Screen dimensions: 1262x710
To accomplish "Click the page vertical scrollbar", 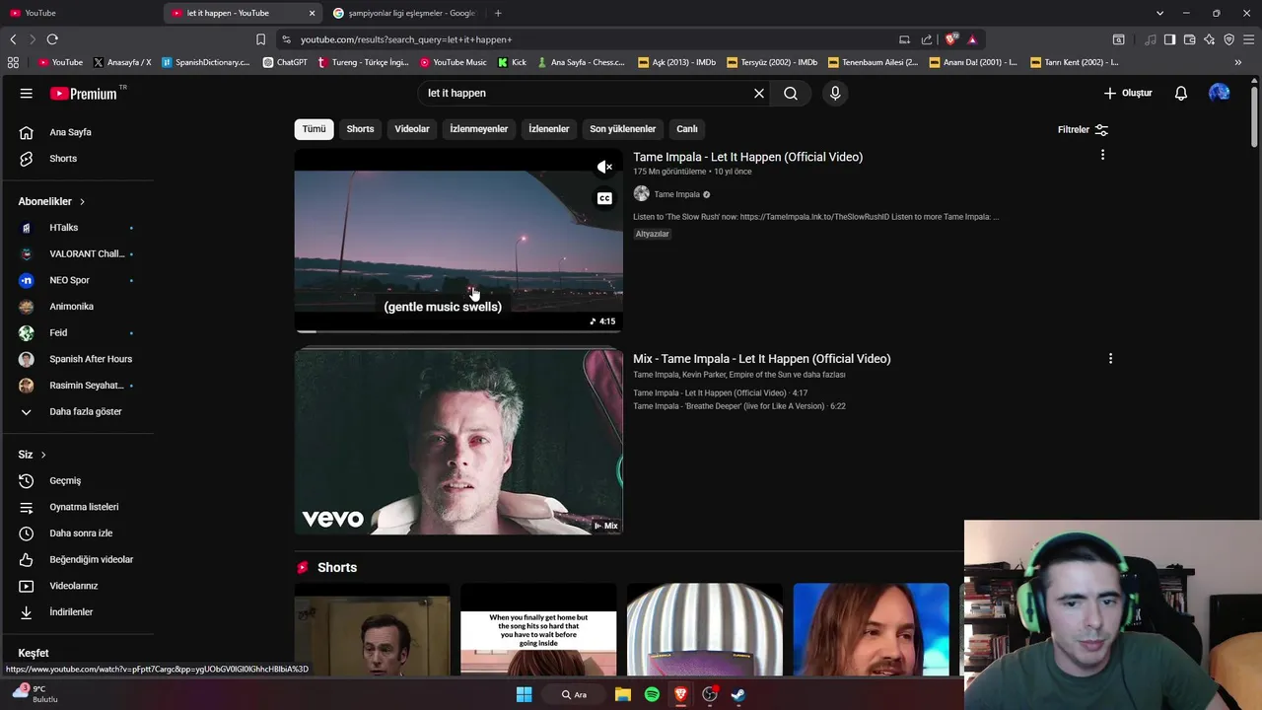I will [x=1255, y=118].
